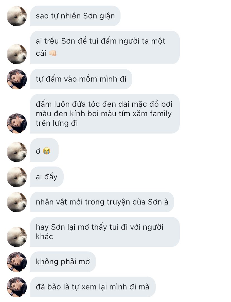Click the dog avatar beside "nhân vật mới trong truyện" message
The width and height of the screenshot is (231, 302).
click(17, 202)
